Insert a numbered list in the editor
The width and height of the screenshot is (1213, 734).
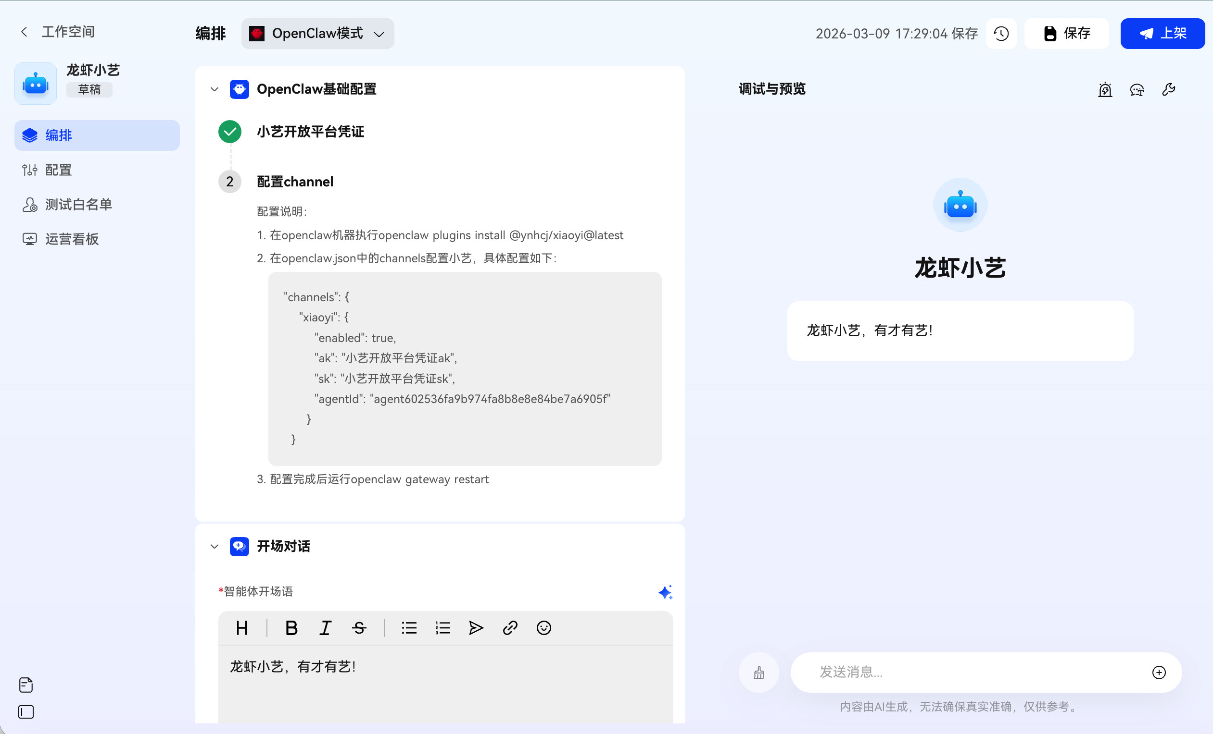pyautogui.click(x=442, y=628)
